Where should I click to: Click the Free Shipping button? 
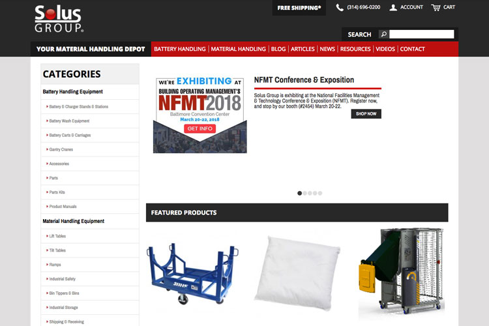click(x=299, y=8)
